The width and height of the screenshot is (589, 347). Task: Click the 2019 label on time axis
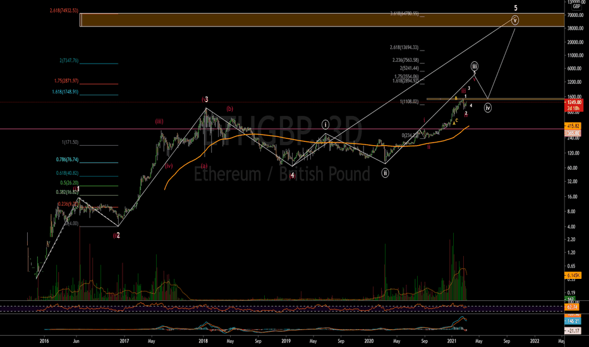coord(286,341)
